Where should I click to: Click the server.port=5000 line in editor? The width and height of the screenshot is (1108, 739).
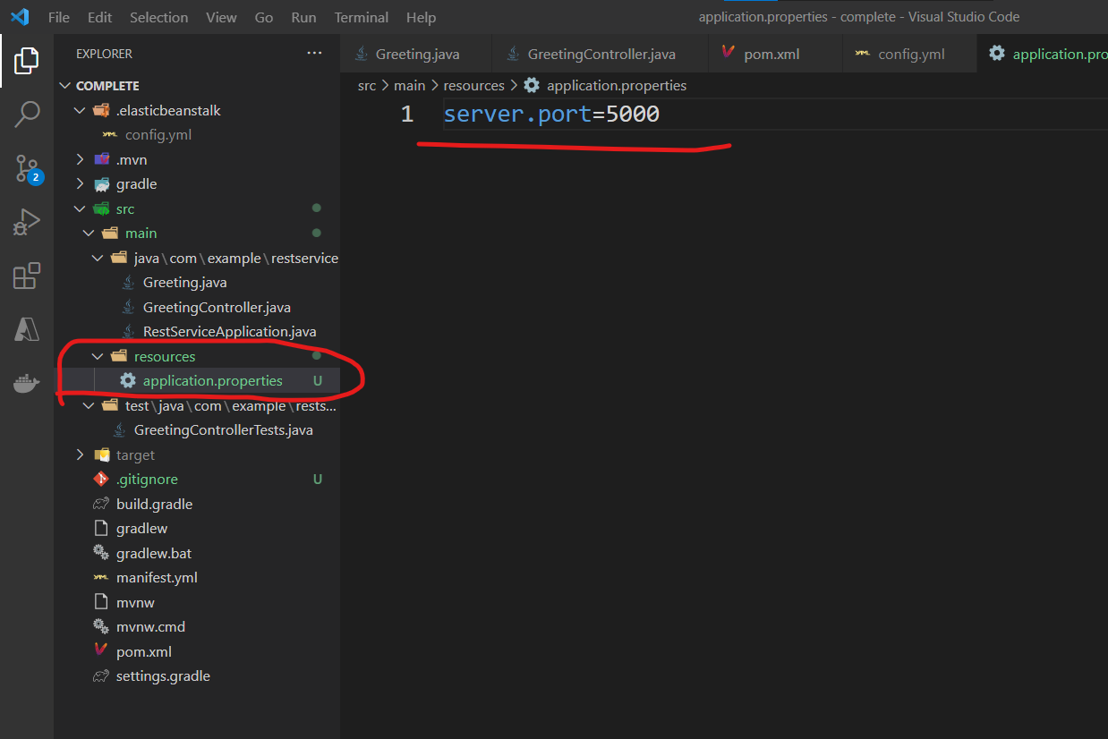pyautogui.click(x=551, y=115)
